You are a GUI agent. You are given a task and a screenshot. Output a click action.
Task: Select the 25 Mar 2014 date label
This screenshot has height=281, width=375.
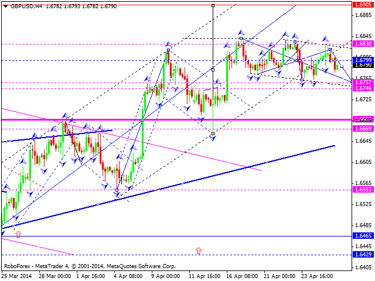point(18,276)
